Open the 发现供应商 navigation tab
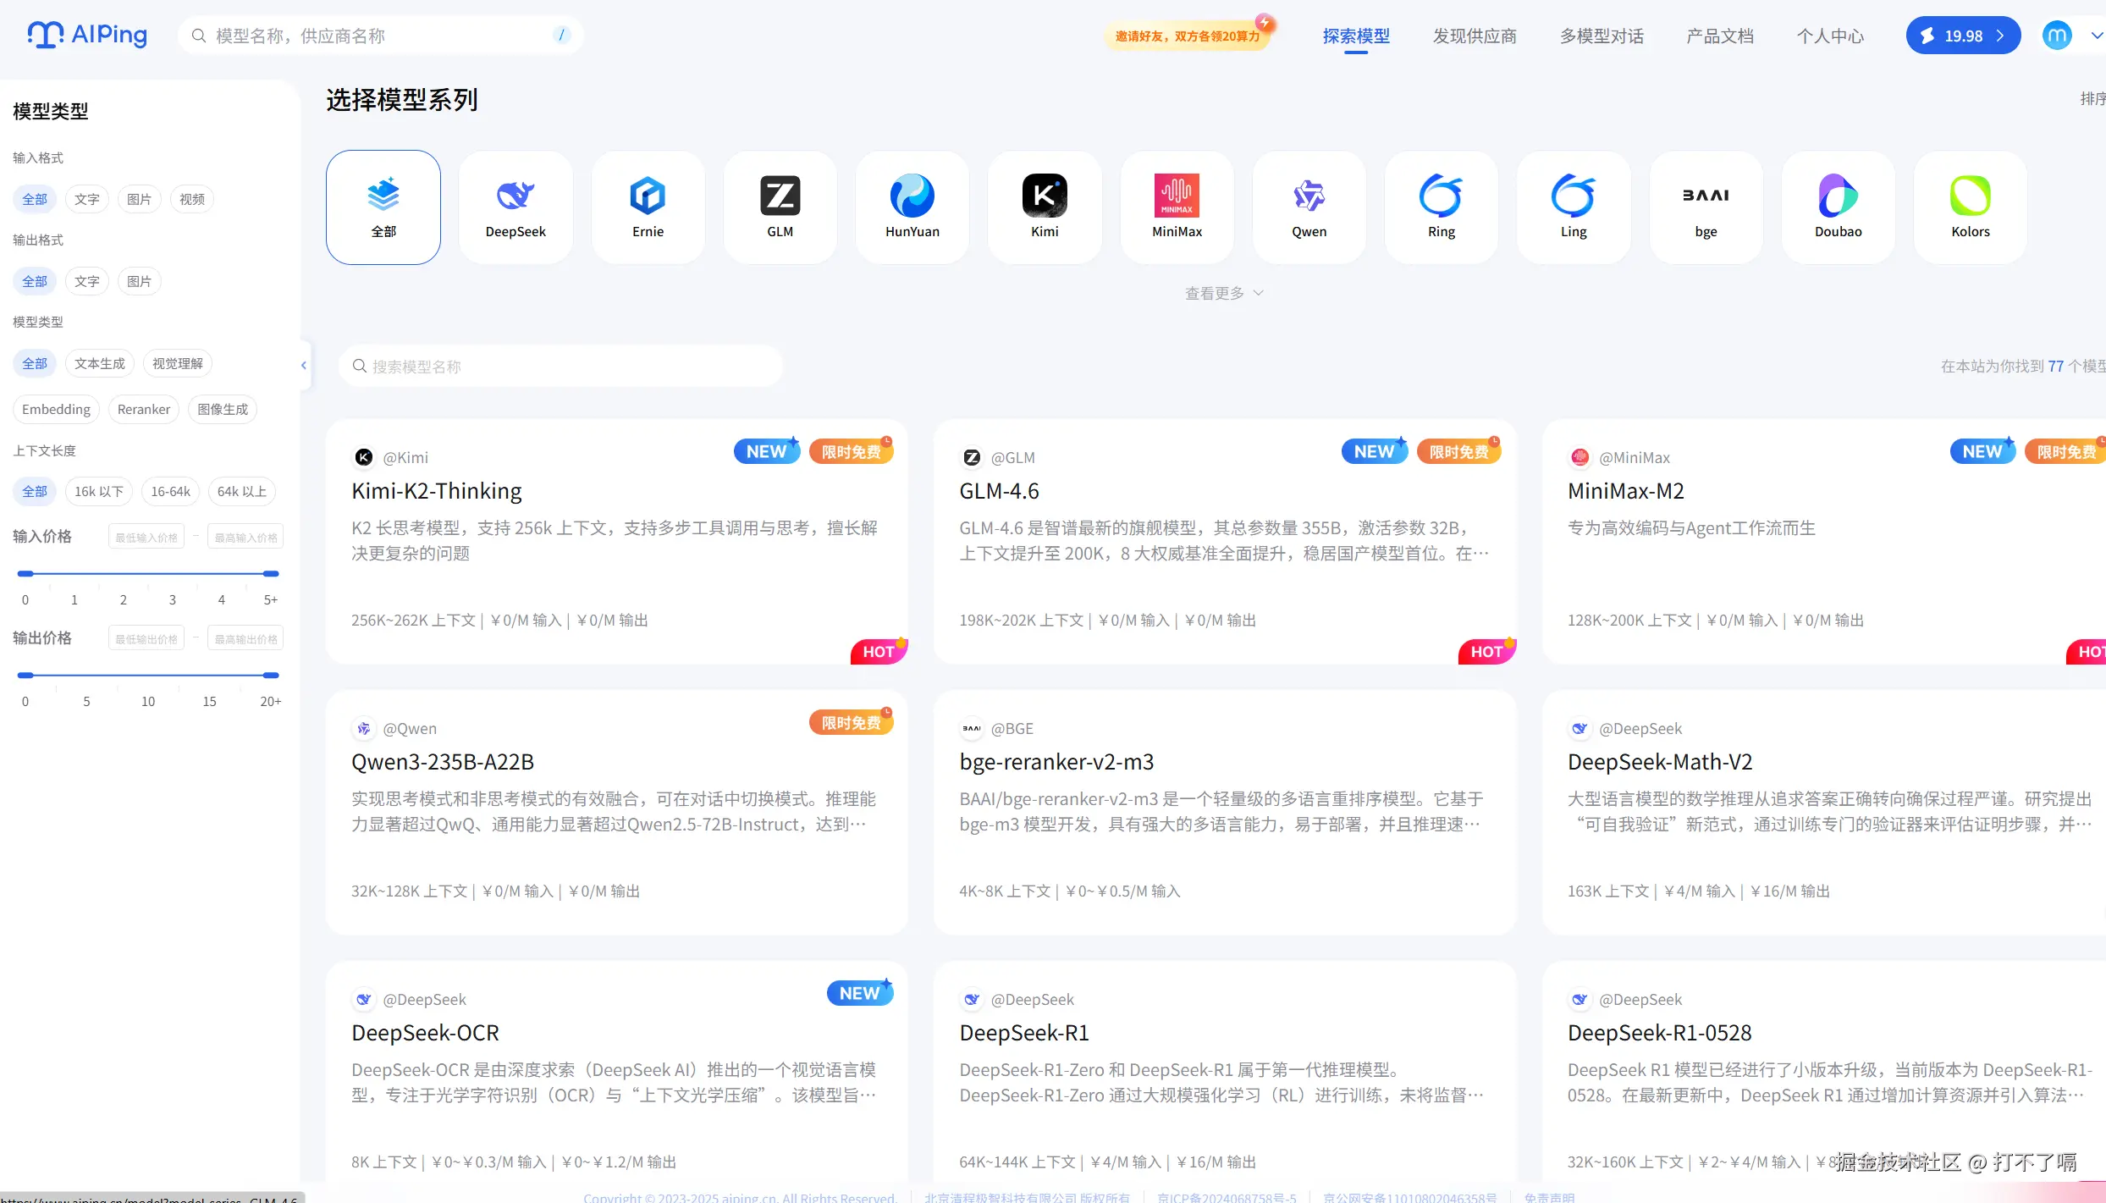The width and height of the screenshot is (2106, 1203). pyautogui.click(x=1474, y=36)
